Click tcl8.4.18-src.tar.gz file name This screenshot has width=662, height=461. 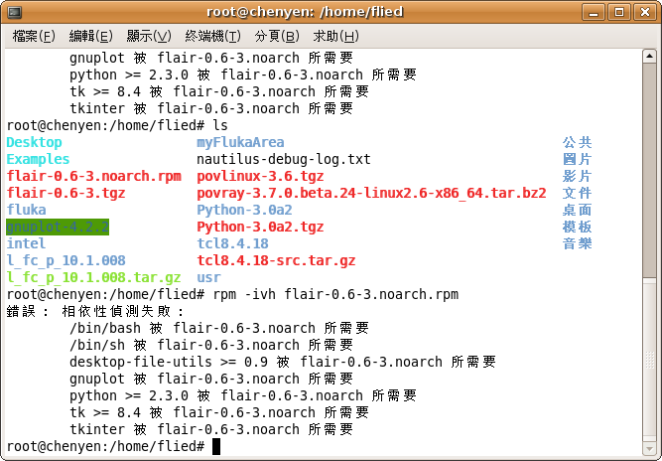[x=276, y=260]
